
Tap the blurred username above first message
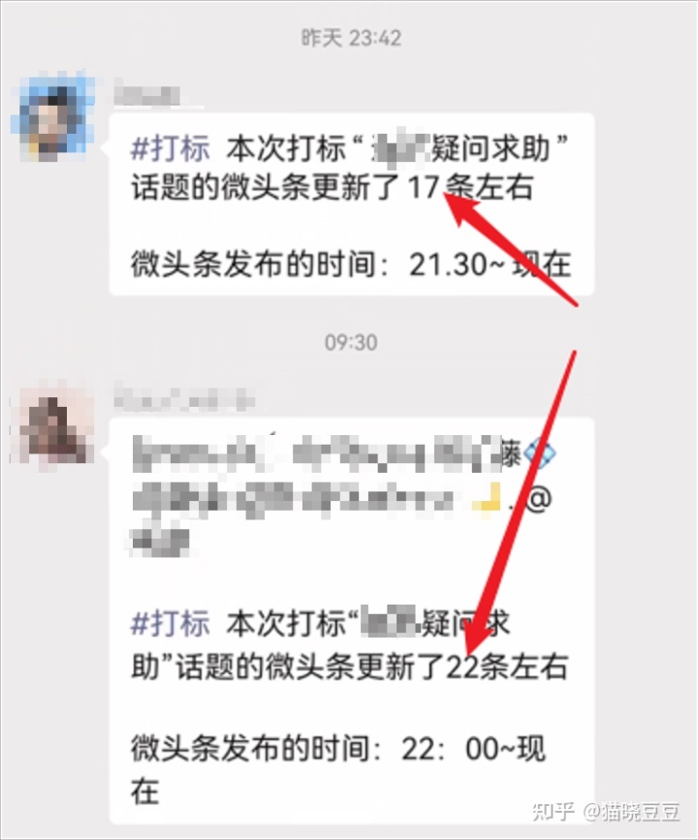tap(147, 96)
